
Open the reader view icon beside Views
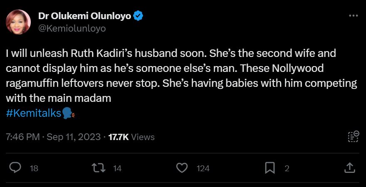pyautogui.click(x=353, y=137)
